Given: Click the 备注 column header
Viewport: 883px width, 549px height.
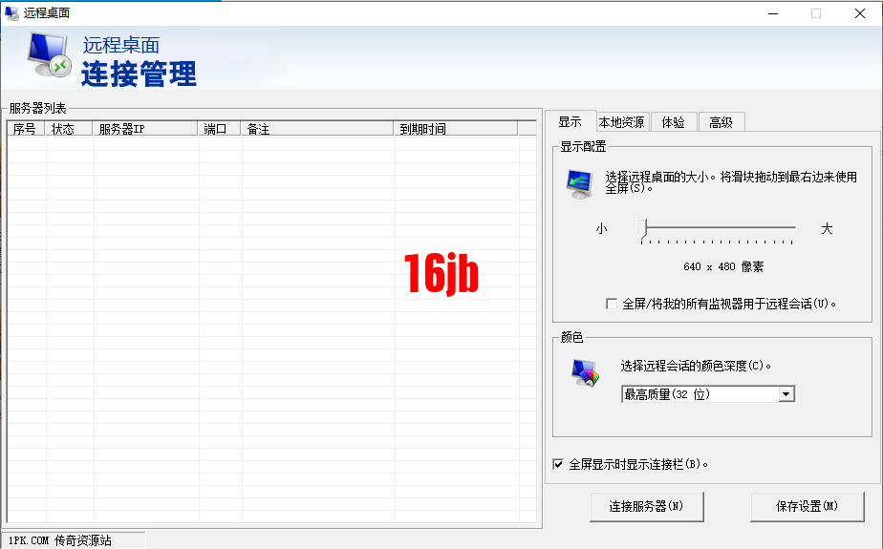Looking at the screenshot, I should pos(318,129).
